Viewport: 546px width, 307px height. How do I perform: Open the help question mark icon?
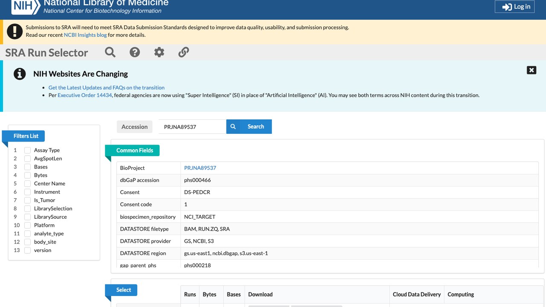pyautogui.click(x=135, y=52)
